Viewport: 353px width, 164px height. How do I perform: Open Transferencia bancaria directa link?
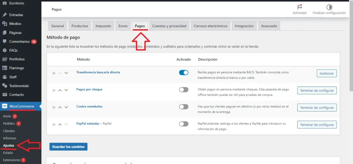98,72
